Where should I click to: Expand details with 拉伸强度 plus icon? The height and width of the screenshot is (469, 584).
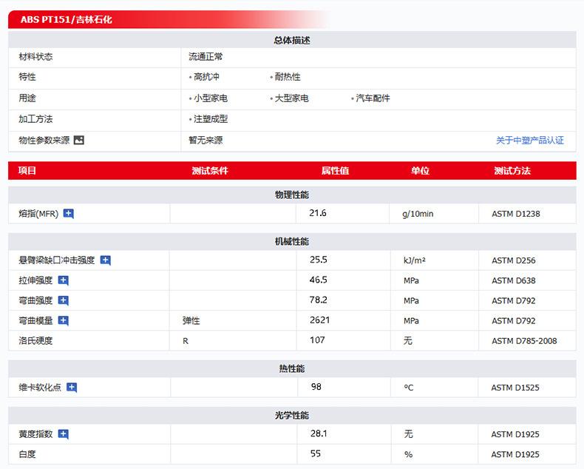(64, 280)
